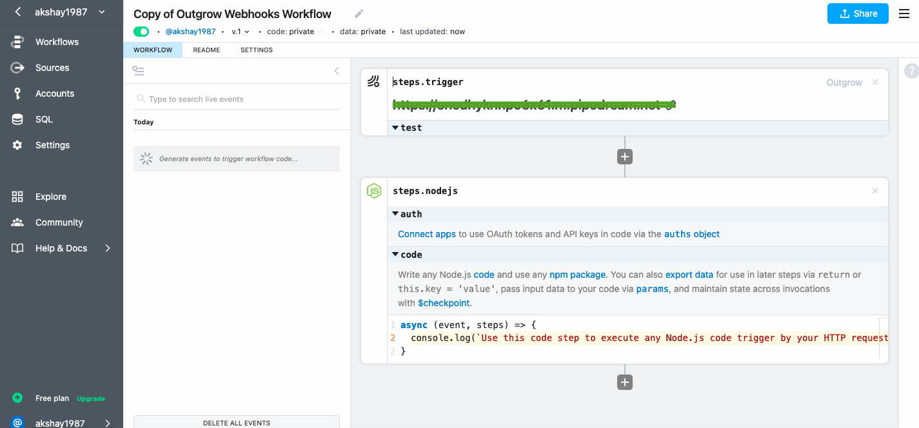Screen dimensions: 919x428
Task: Click the auths object link
Action: coord(692,234)
